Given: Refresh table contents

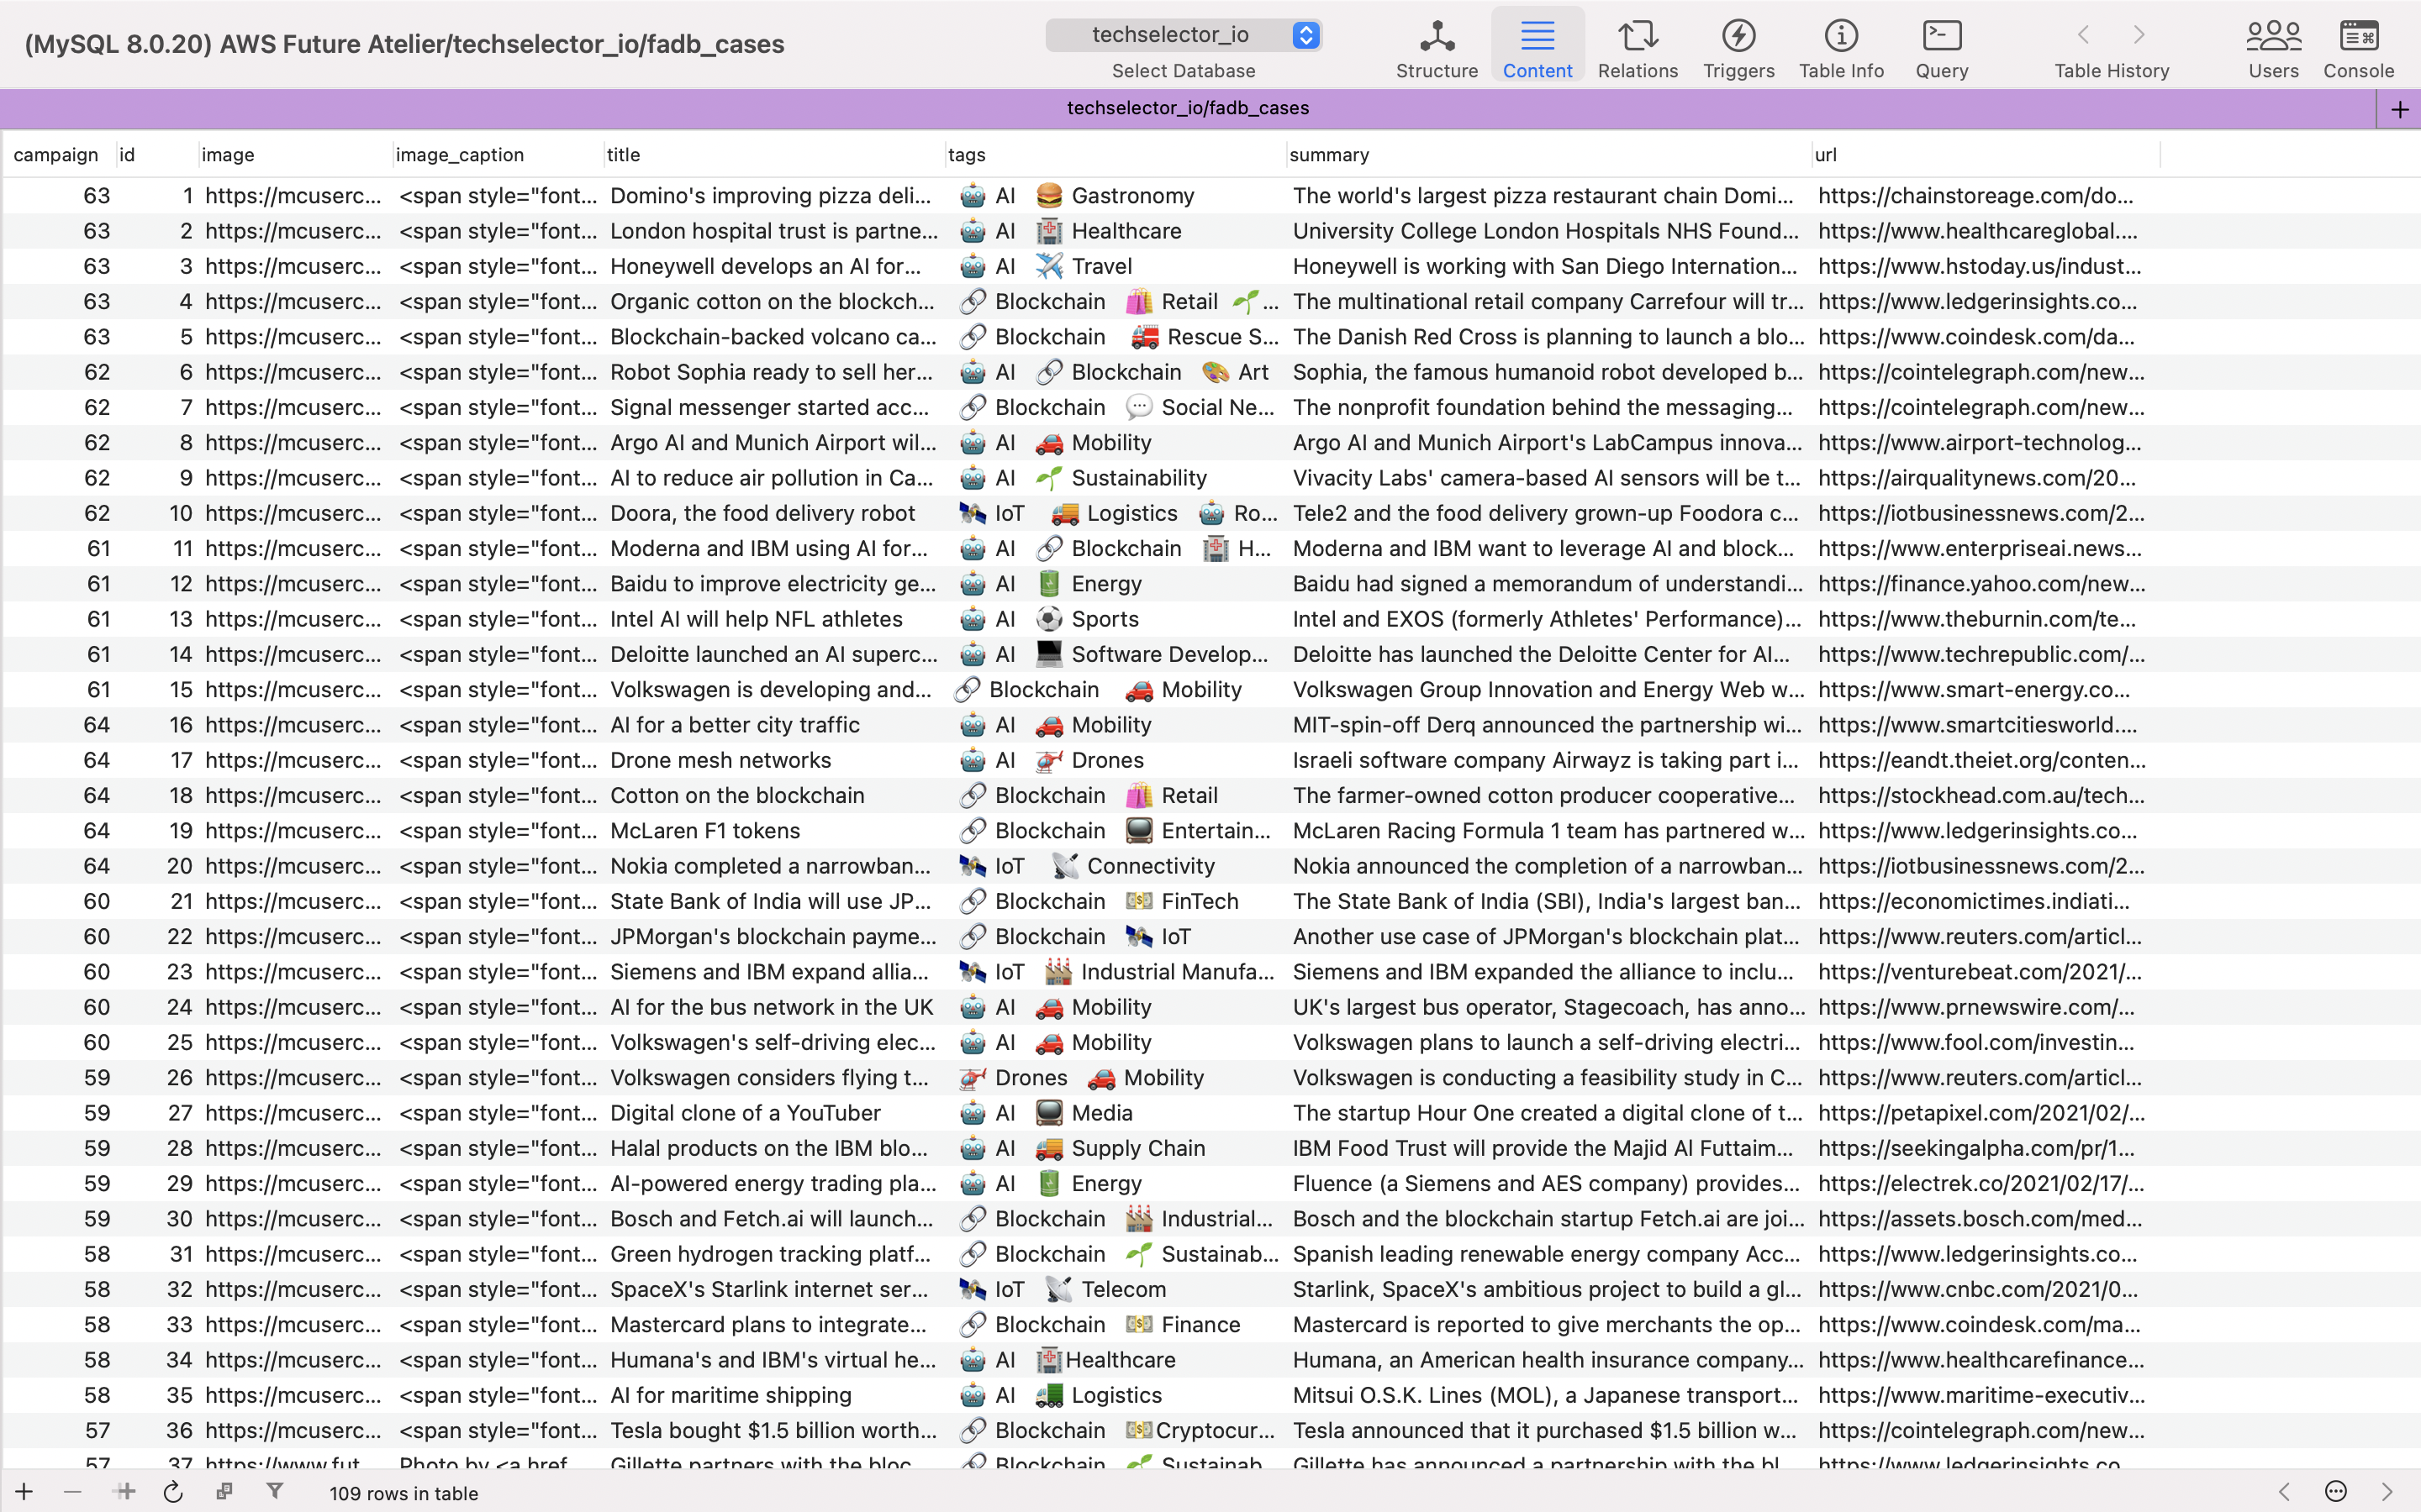Looking at the screenshot, I should [x=173, y=1492].
